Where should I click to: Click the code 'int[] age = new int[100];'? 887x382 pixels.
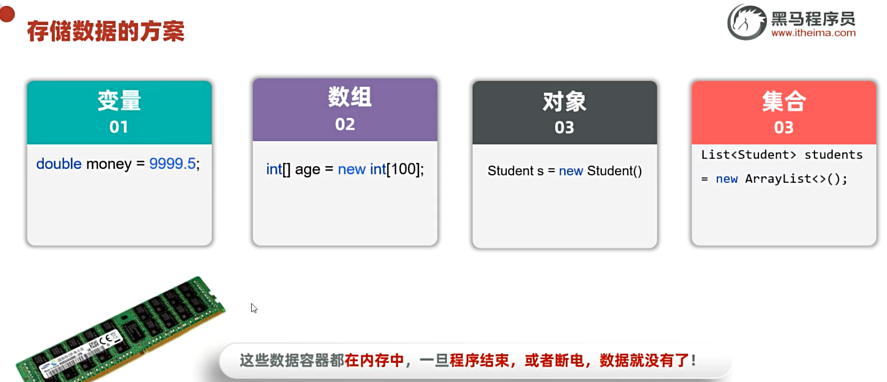point(345,169)
